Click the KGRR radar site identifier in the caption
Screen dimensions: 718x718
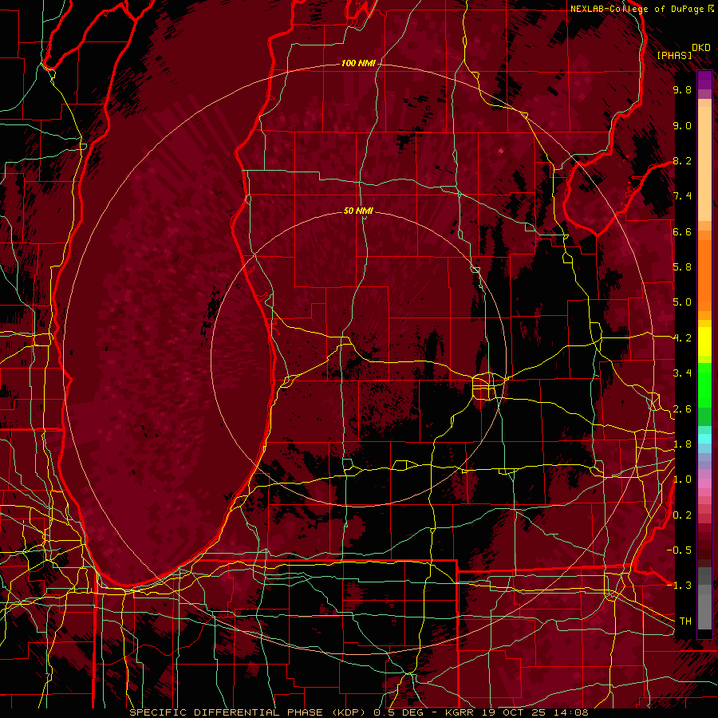pyautogui.click(x=460, y=712)
